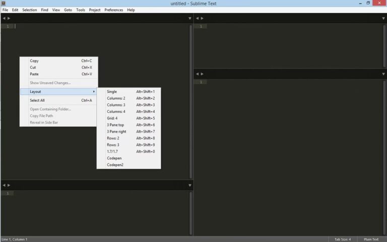This screenshot has width=387, height=242.
Task: Select the Codepen layout
Action: [x=128, y=158]
